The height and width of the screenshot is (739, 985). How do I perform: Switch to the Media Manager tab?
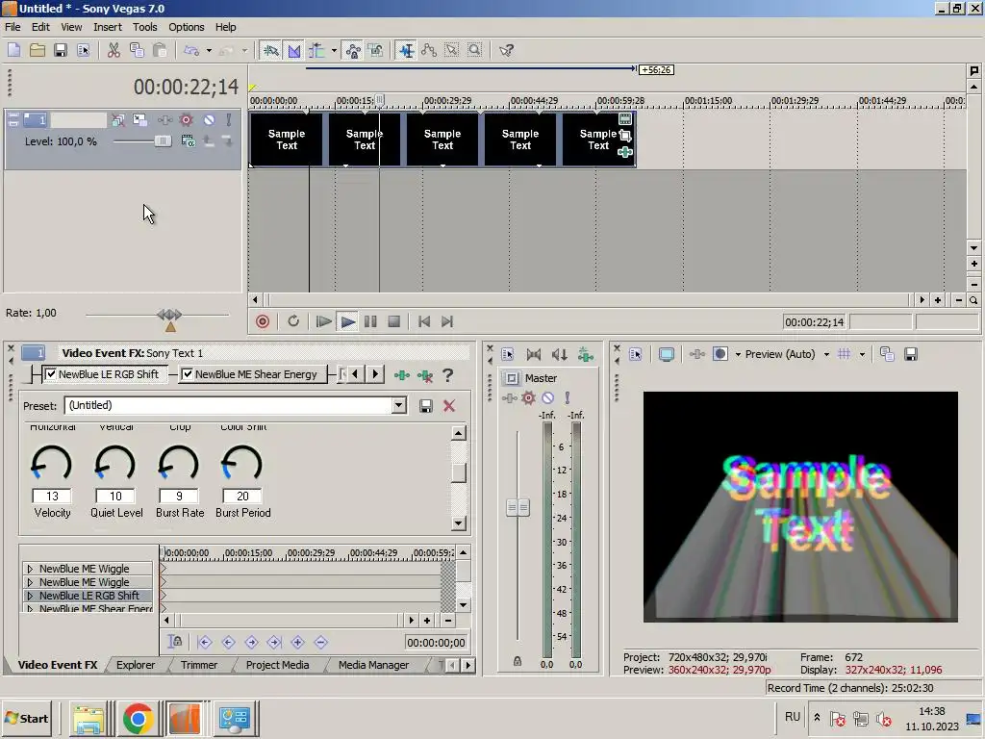(x=373, y=665)
